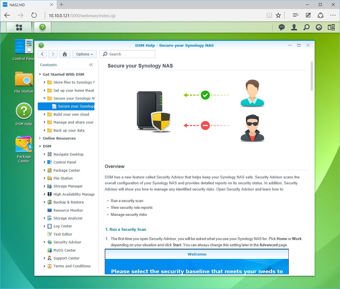
Task: Open the user Options person icon
Action: pos(294,27)
